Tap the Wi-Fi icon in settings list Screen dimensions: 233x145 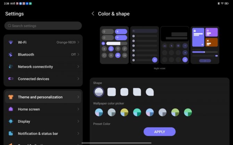(11, 42)
